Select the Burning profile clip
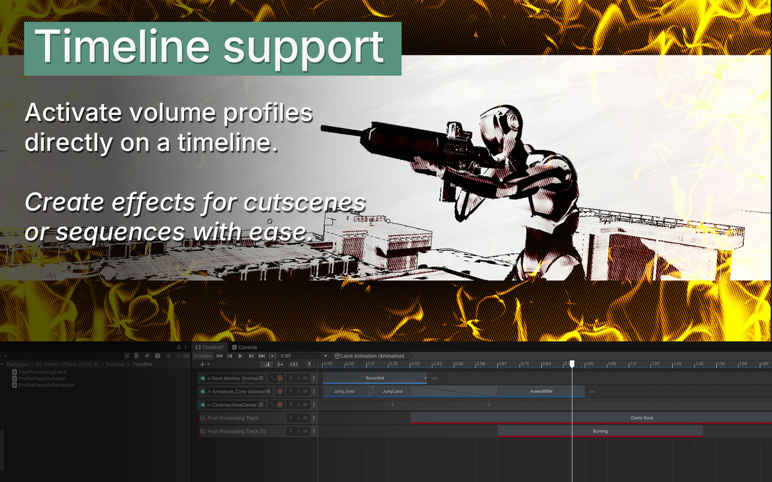 click(x=600, y=431)
